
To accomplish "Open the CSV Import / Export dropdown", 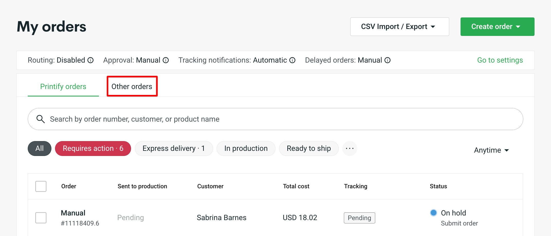I will [x=399, y=26].
